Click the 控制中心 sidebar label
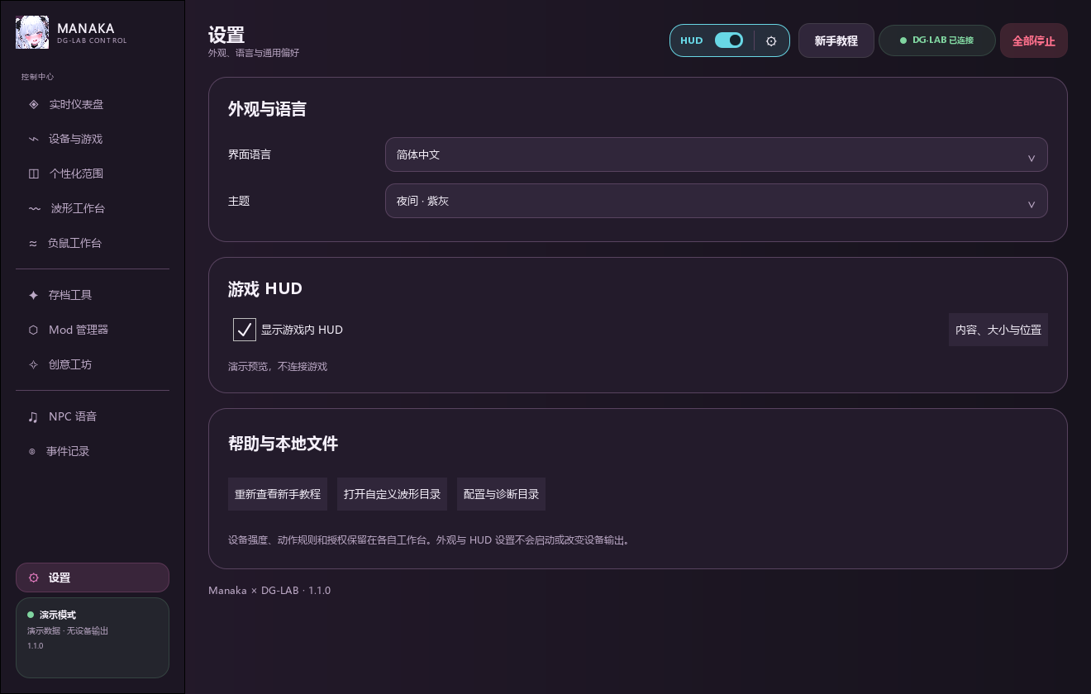This screenshot has height=694, width=1091. pyautogui.click(x=38, y=77)
